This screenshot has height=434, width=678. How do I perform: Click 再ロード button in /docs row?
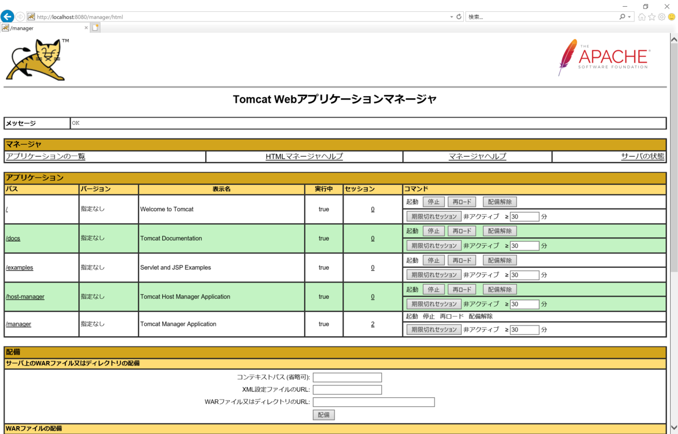coord(462,231)
